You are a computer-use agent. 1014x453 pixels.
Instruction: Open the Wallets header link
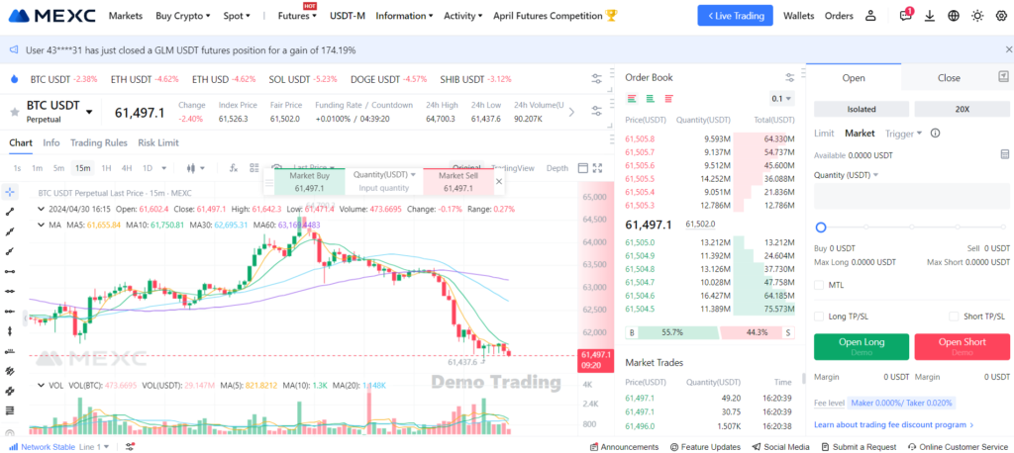(x=799, y=16)
